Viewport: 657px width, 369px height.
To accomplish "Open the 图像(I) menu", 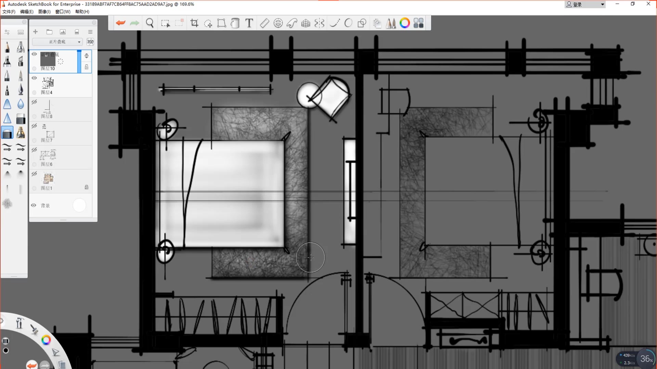I will (x=44, y=12).
